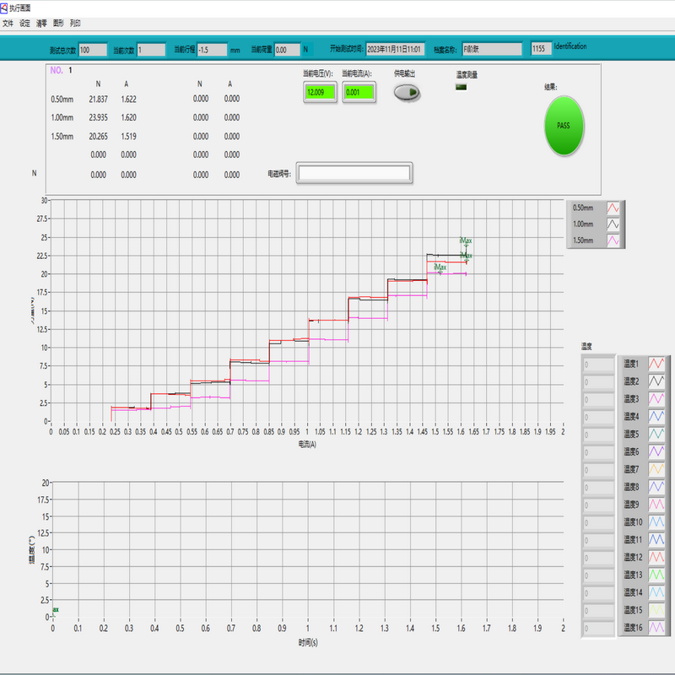Toggle the 温度测量 indicator

[462, 86]
